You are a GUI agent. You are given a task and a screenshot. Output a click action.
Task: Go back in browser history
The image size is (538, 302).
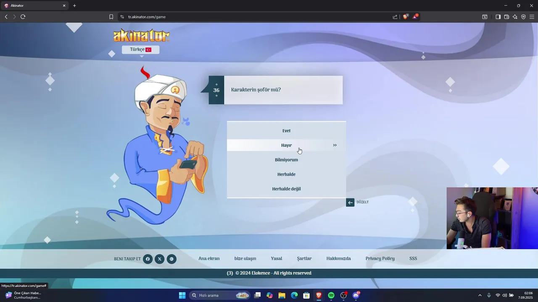(6, 17)
